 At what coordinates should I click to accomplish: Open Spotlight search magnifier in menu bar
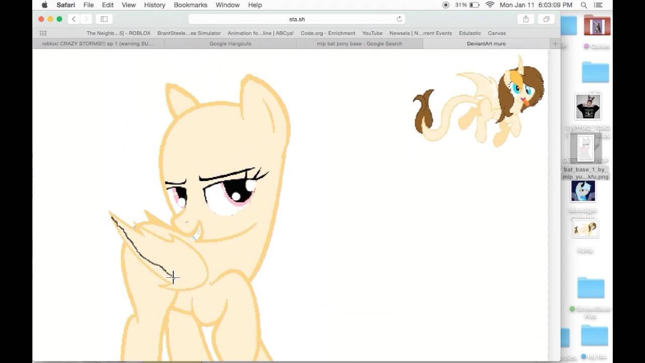[584, 5]
